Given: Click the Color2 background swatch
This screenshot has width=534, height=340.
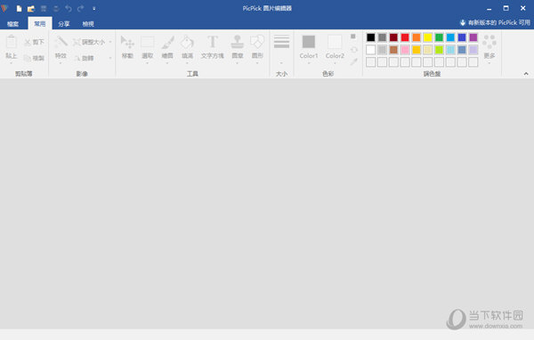Looking at the screenshot, I should (335, 42).
